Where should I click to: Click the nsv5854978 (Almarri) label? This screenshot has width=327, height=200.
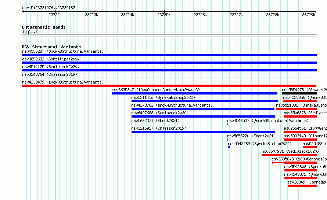tap(304, 90)
